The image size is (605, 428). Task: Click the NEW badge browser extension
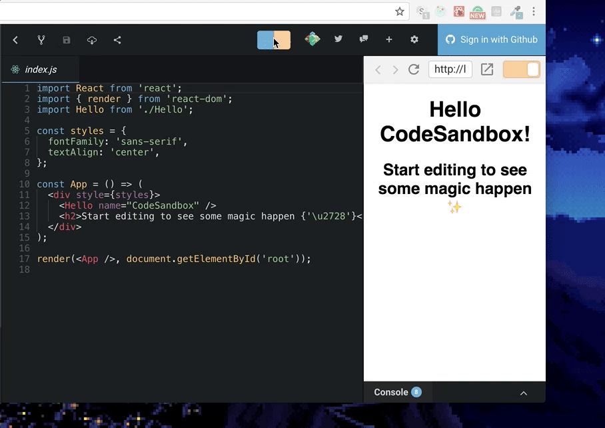pos(478,13)
